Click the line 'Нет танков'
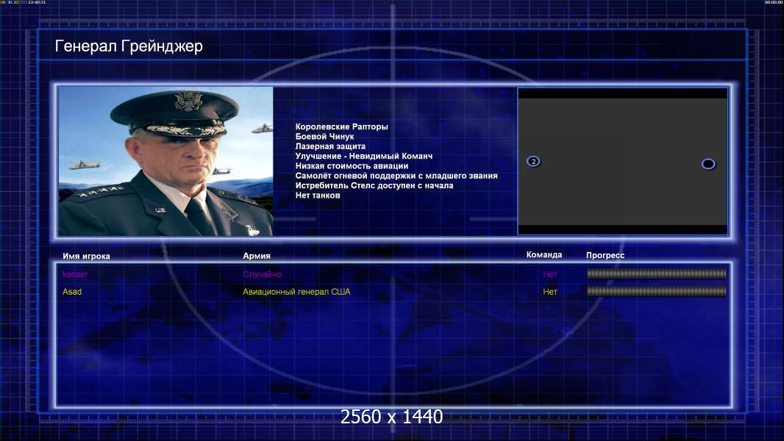The height and width of the screenshot is (441, 784). (x=318, y=196)
